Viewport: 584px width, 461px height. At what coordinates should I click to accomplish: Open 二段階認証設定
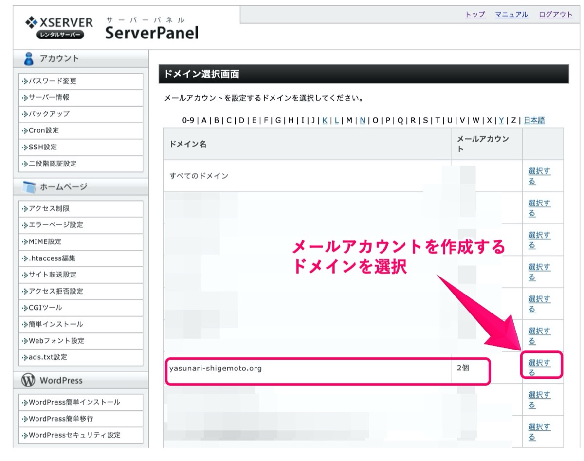coord(81,164)
